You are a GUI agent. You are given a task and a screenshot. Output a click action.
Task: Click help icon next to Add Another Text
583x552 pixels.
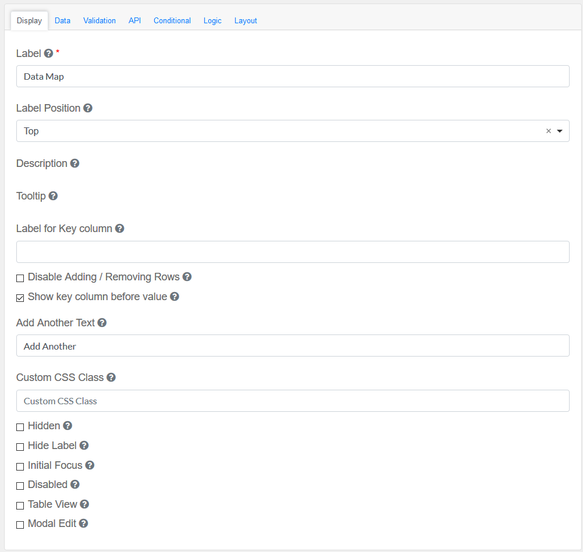pyautogui.click(x=102, y=323)
